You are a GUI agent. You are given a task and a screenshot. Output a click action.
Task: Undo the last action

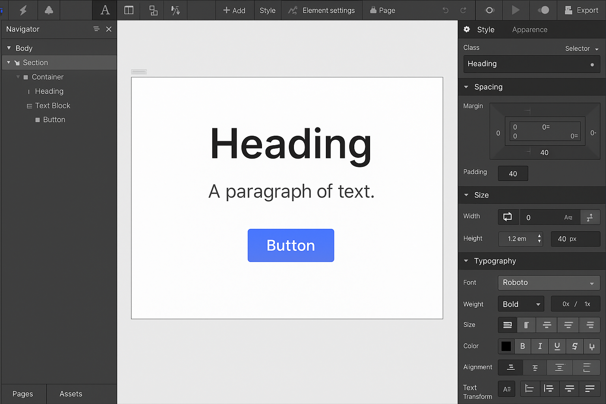(445, 10)
